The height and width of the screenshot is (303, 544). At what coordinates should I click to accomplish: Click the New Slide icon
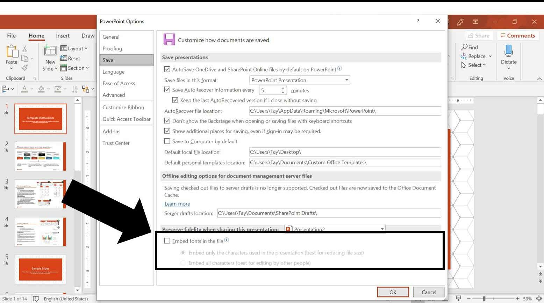(x=50, y=51)
